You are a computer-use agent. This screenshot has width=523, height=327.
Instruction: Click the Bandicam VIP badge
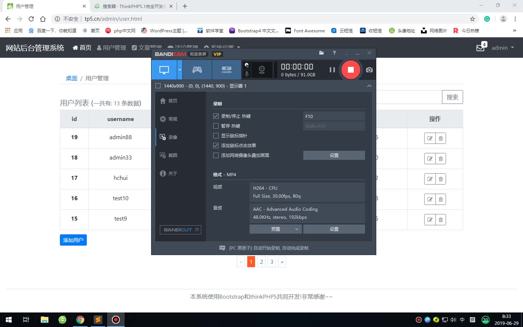[x=217, y=54]
